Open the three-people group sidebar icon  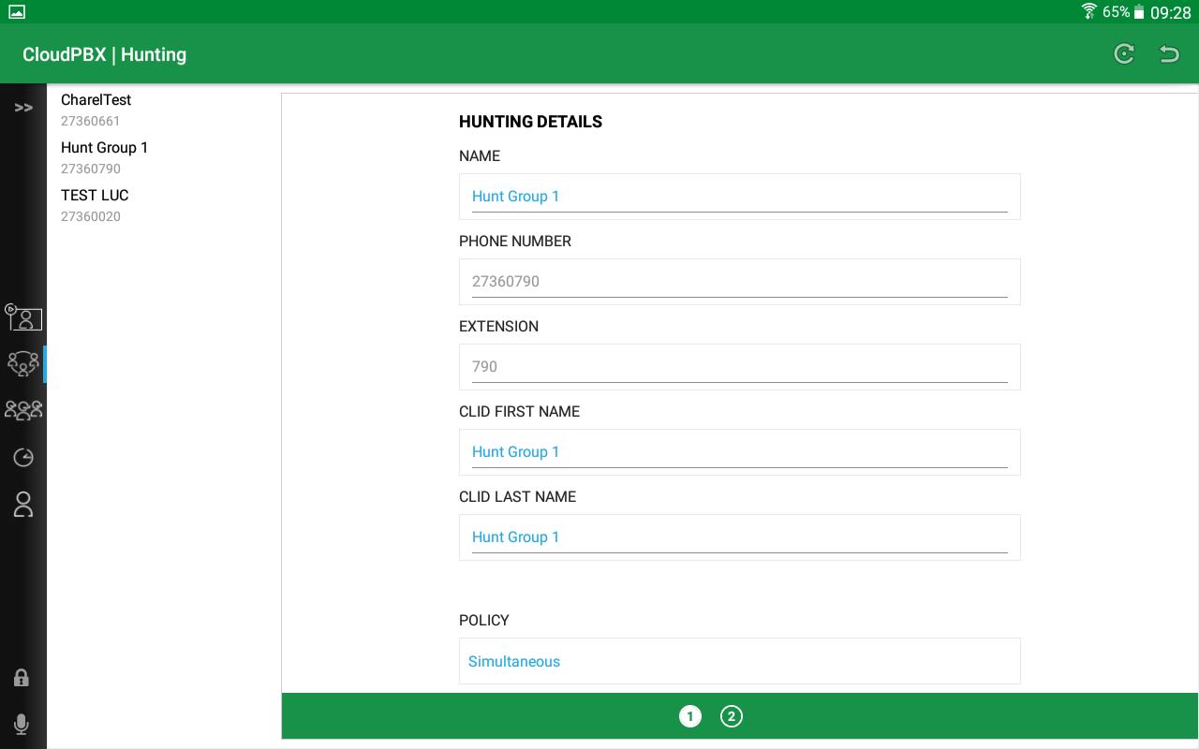tap(23, 410)
